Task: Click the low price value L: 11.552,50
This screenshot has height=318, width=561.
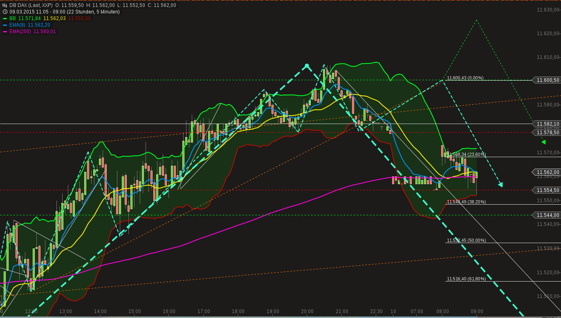Action: 131,5
